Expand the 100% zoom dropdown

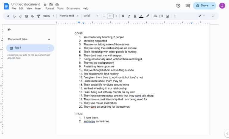click(49, 16)
